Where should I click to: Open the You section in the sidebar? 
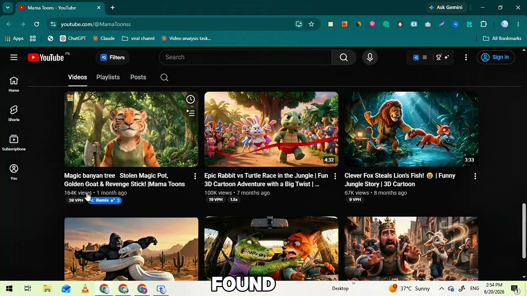tap(14, 172)
